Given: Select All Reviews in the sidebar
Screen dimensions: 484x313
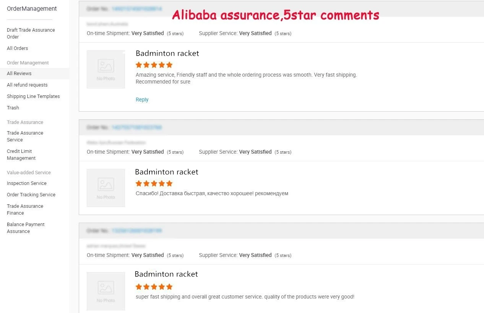Looking at the screenshot, I should tap(19, 74).
